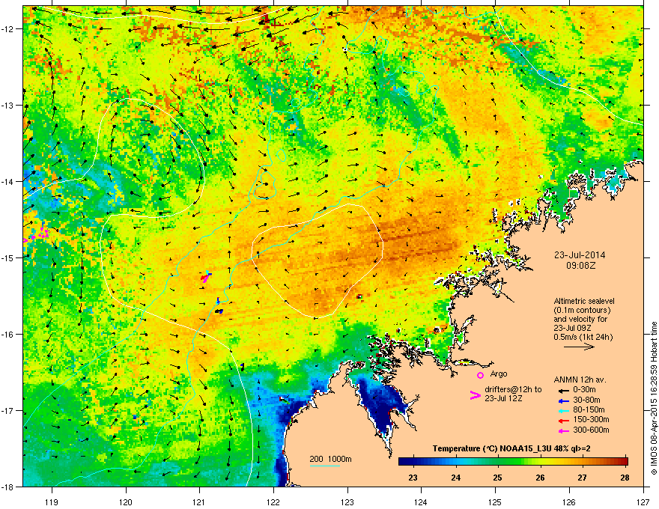Click the vertical IMOS copyright timestamp text
Viewport: 659px width, 509px height.
coord(654,398)
